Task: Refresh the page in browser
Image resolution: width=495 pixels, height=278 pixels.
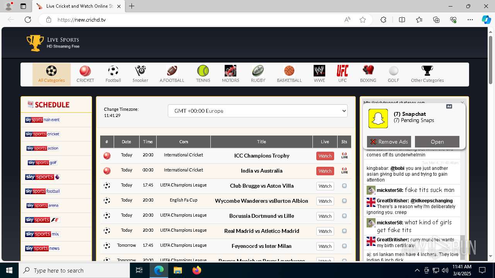Action: [28, 20]
